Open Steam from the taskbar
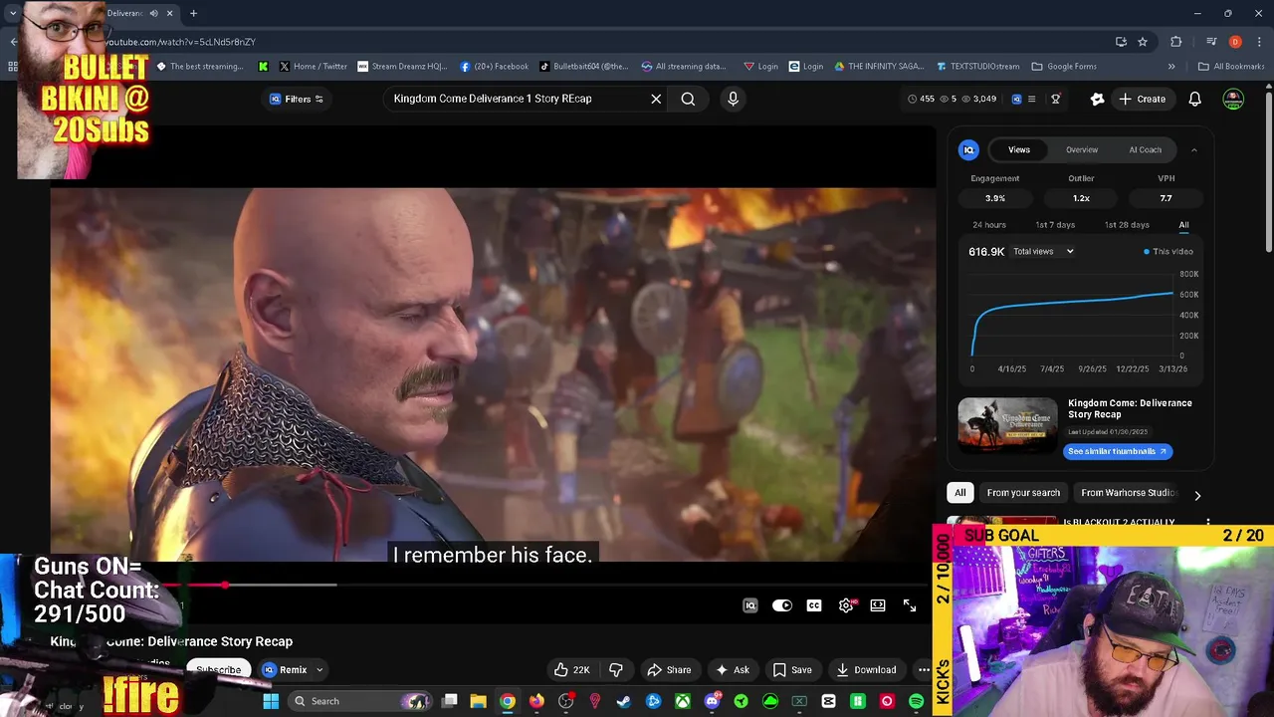The image size is (1274, 717). point(624,701)
